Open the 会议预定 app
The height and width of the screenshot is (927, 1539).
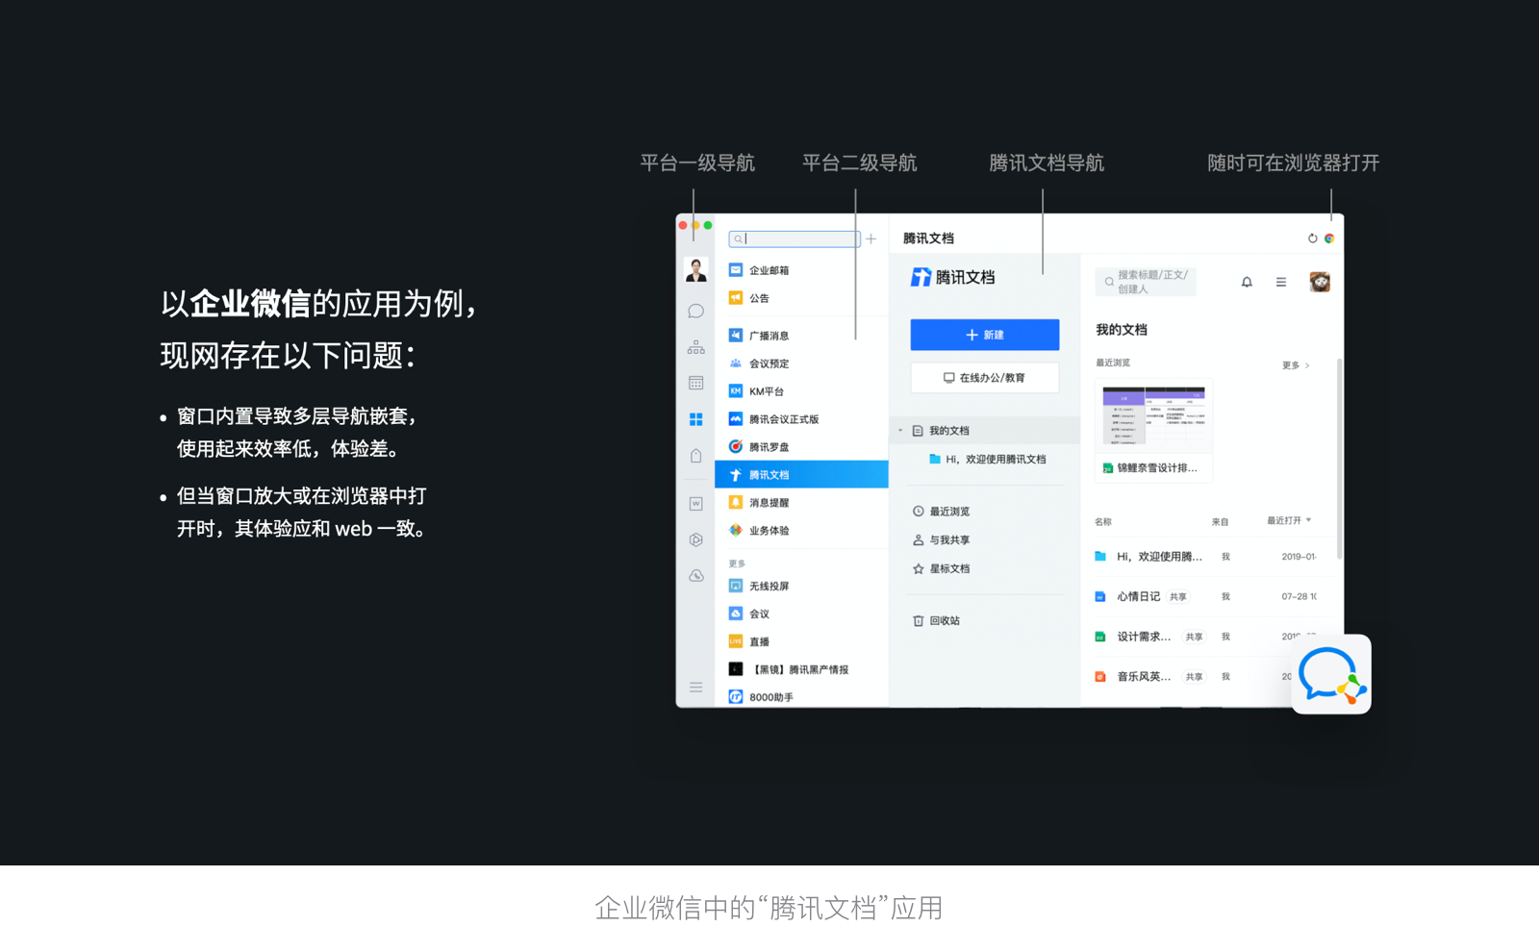coord(801,363)
